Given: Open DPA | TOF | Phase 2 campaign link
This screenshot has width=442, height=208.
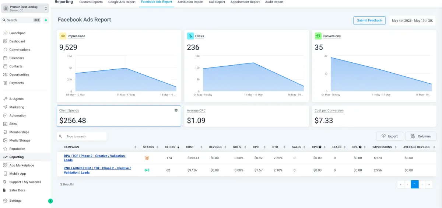Looking at the screenshot, I should [x=95, y=158].
